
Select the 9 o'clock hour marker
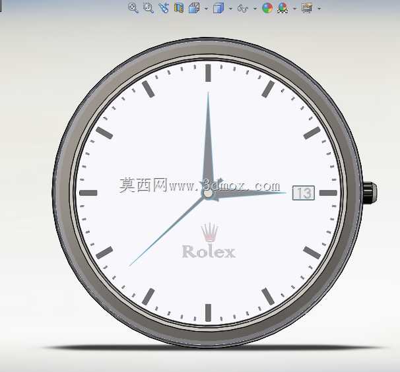[88, 193]
